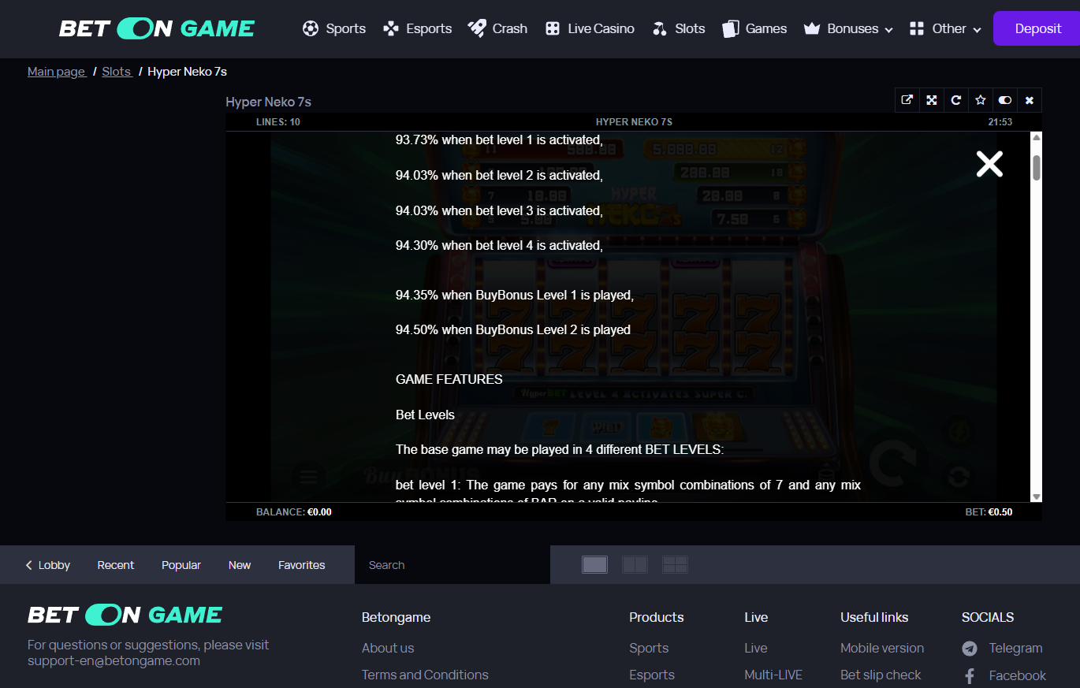Click the footer Bet On Game logo
Screen dimensions: 1080x688
coord(125,615)
